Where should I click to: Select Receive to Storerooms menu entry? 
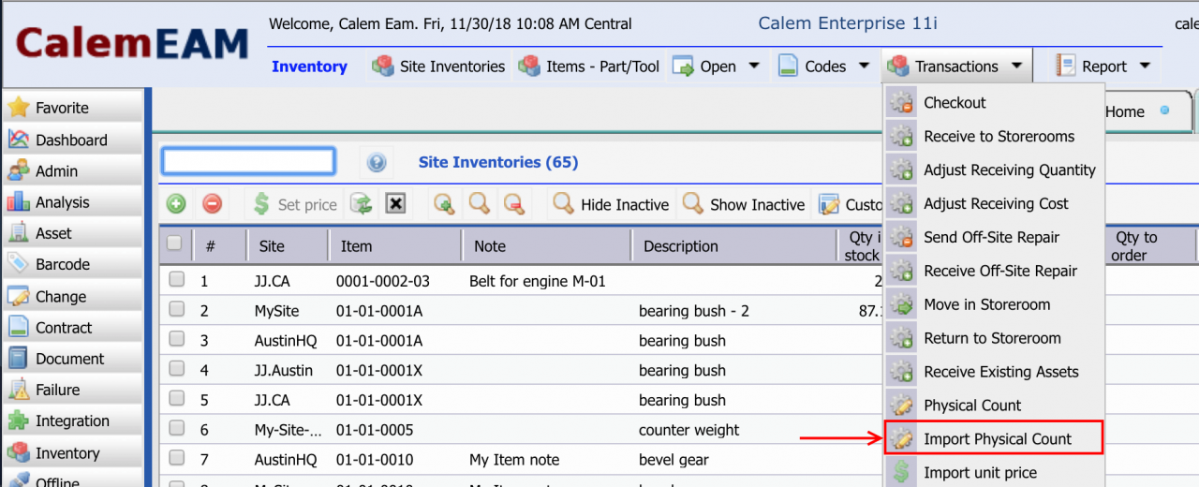coord(994,137)
